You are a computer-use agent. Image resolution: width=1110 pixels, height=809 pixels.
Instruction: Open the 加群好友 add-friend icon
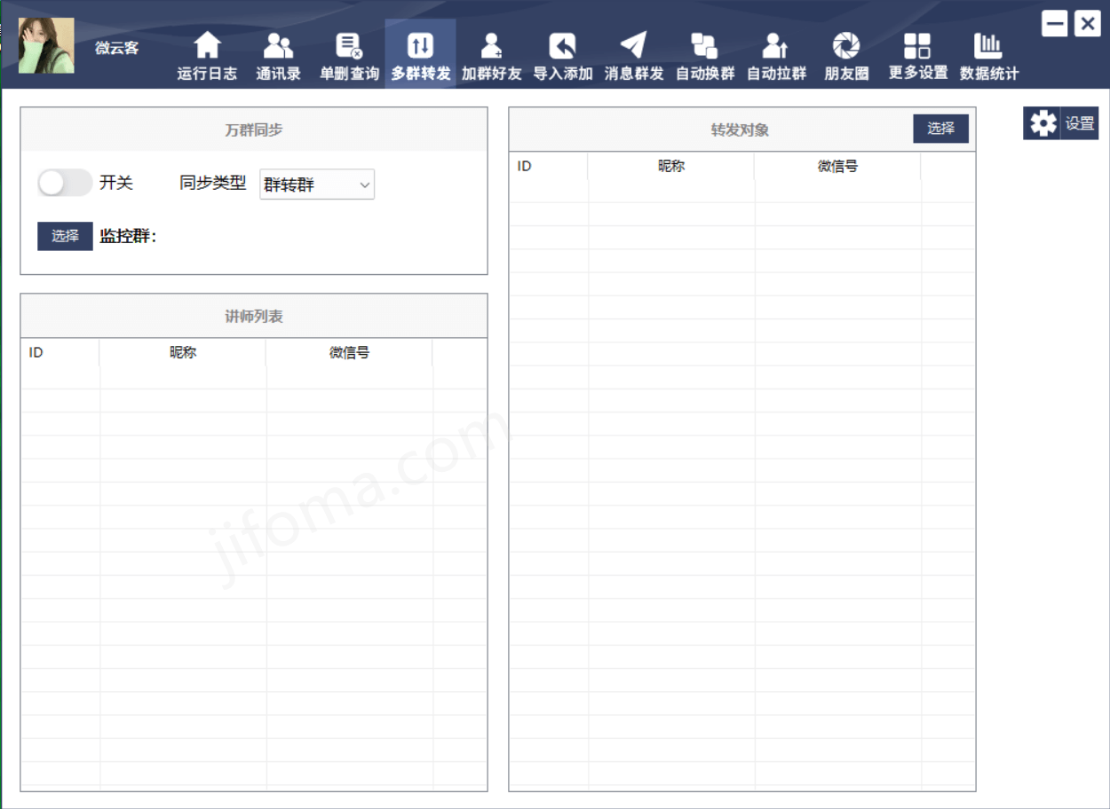[491, 45]
